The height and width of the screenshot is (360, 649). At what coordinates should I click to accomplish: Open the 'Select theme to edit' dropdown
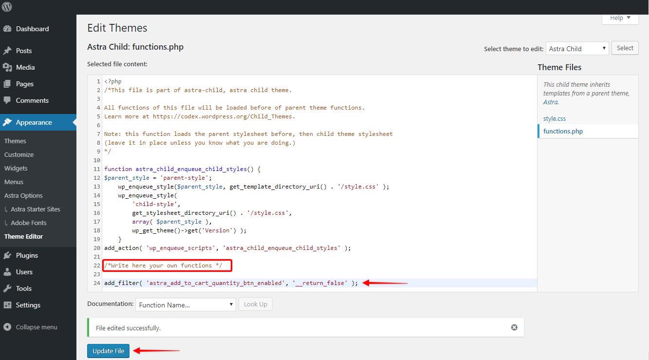click(577, 48)
